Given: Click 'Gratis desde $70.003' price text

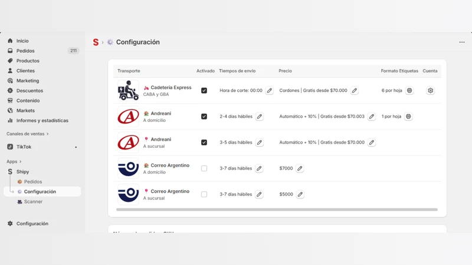Looking at the screenshot, I should [342, 116].
